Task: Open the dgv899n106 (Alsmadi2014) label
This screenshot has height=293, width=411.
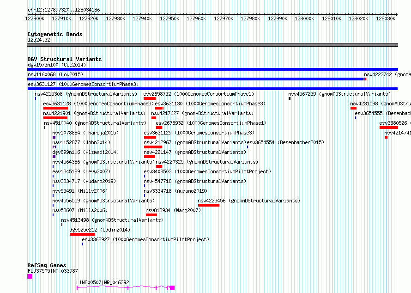Action: 85,152
